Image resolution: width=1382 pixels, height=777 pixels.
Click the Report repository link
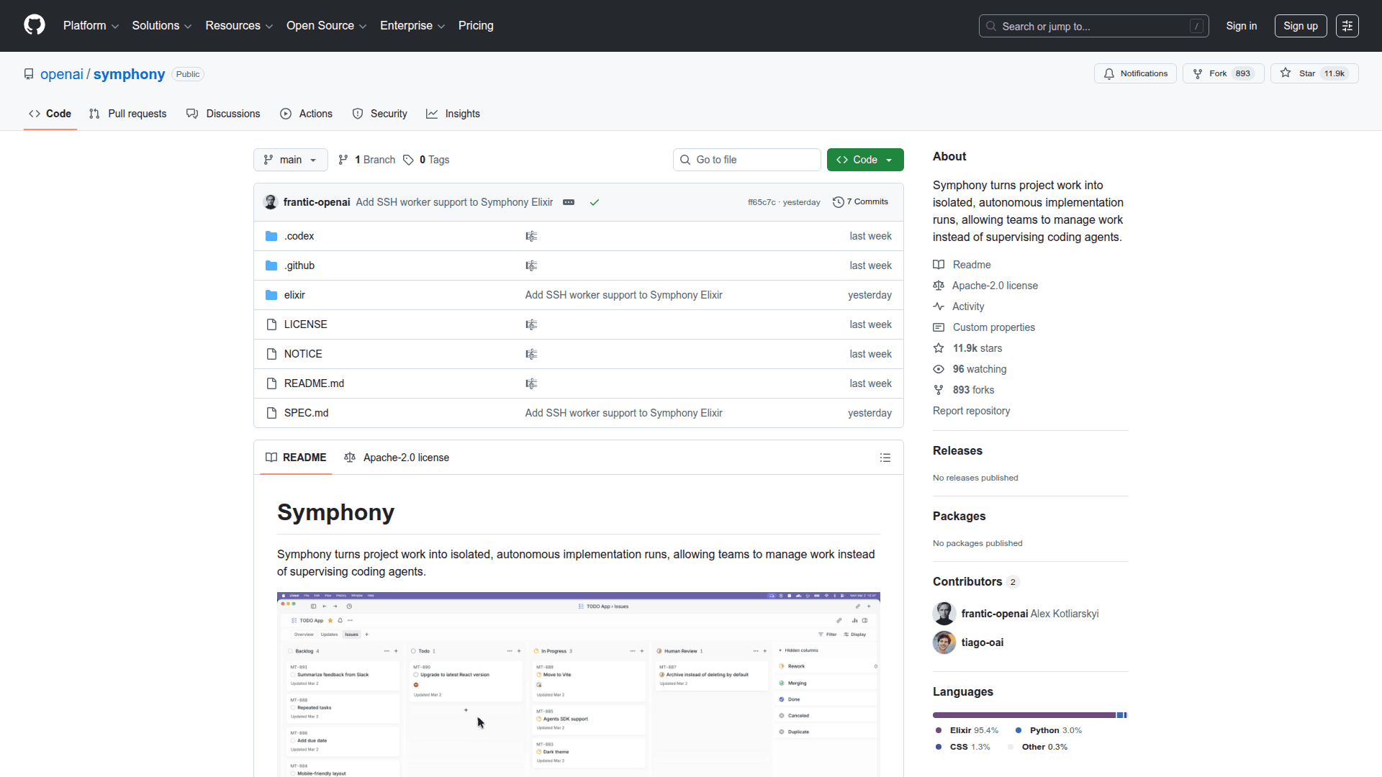pos(971,411)
